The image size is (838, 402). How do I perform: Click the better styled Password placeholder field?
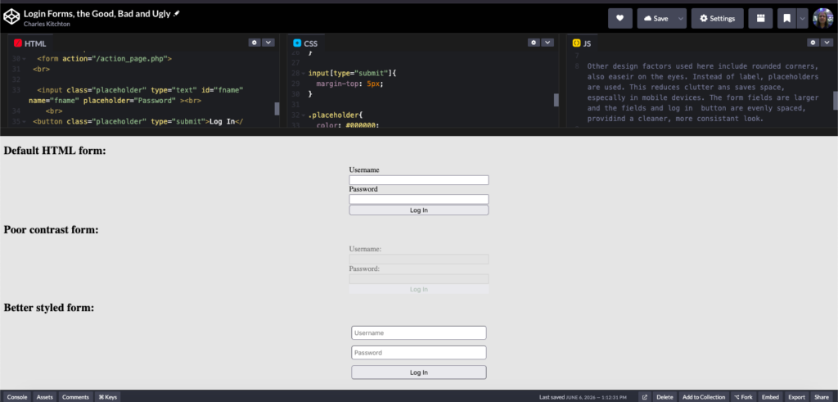419,352
